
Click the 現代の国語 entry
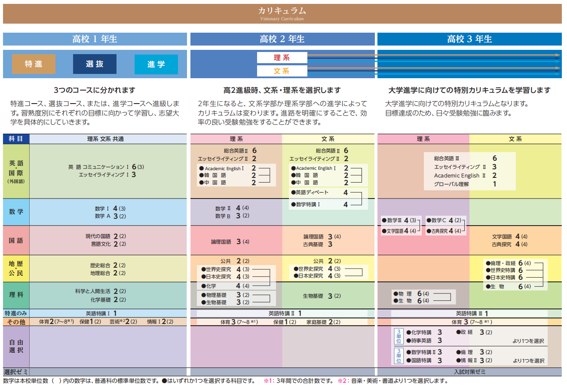tap(106, 236)
